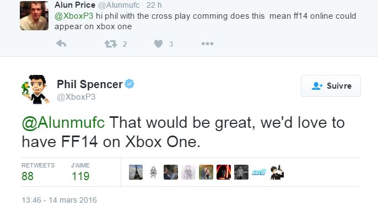Click the Suivre follow button
Image resolution: width=378 pixels, height=211 pixels.
(331, 86)
